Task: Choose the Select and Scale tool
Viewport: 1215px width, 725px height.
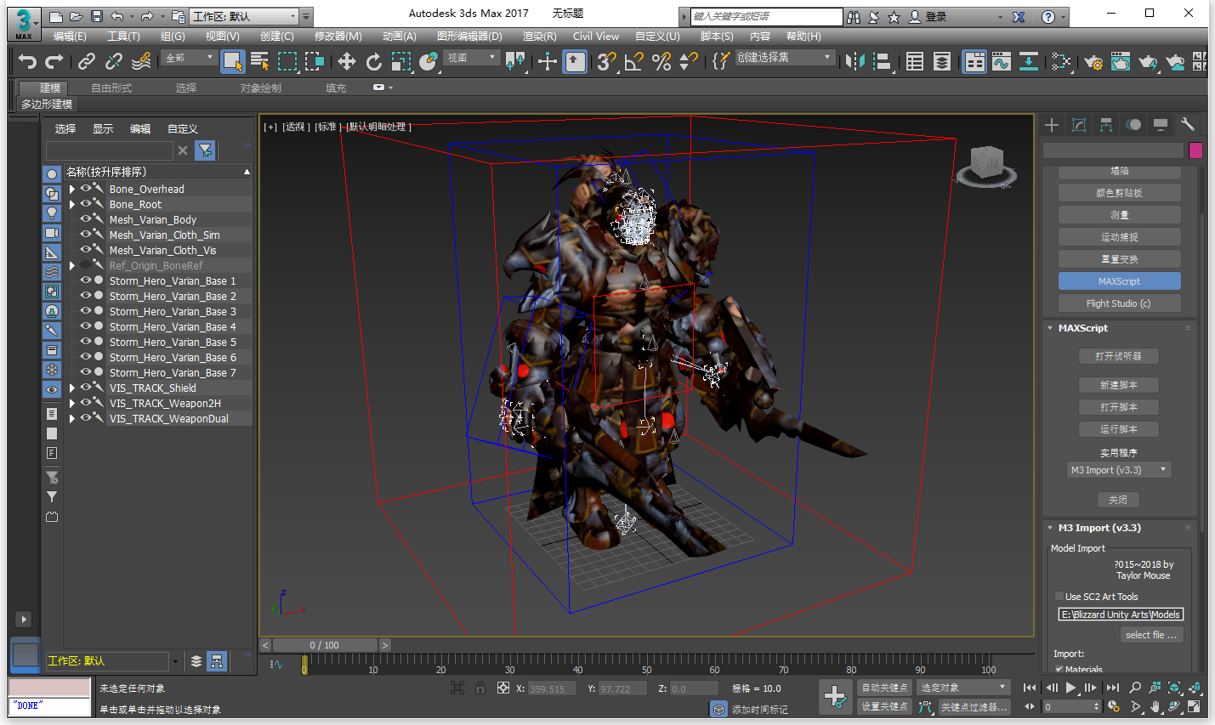Action: [401, 61]
